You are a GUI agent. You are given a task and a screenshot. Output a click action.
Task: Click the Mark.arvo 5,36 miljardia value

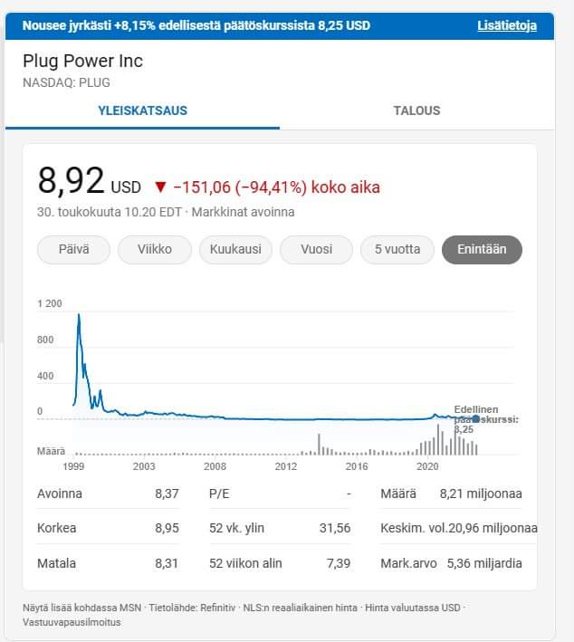click(x=484, y=563)
